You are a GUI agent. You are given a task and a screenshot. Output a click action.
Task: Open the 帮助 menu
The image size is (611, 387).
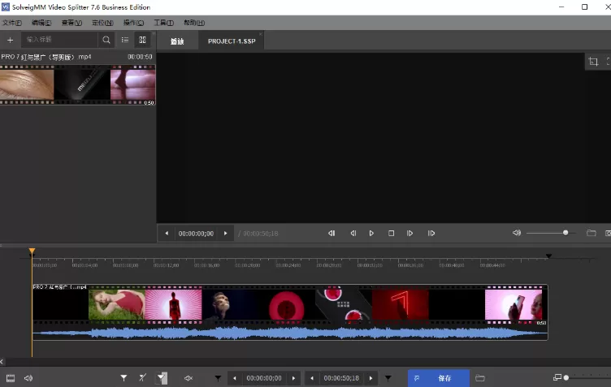pyautogui.click(x=194, y=23)
